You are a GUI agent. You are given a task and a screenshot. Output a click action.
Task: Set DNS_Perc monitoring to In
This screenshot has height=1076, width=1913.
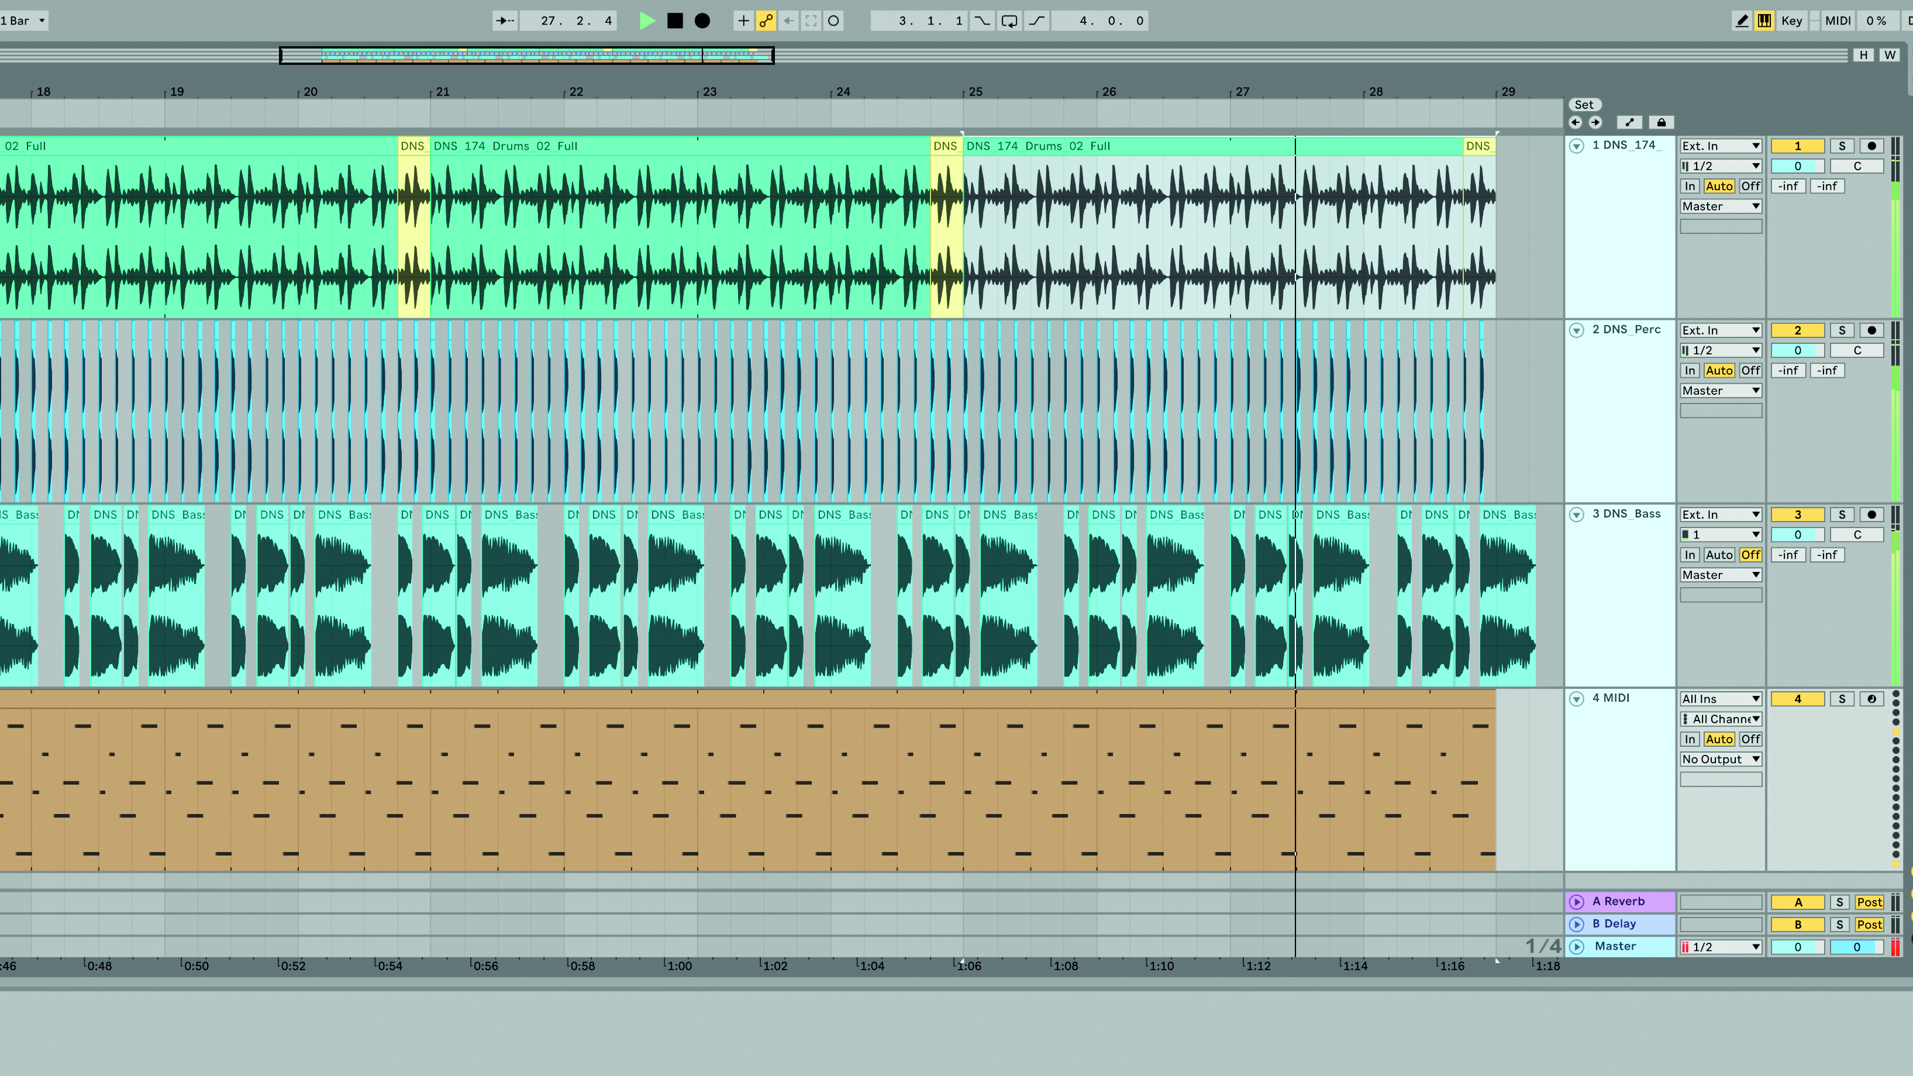[1690, 371]
